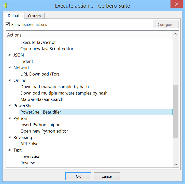Collapse the Text group

click(x=10, y=150)
